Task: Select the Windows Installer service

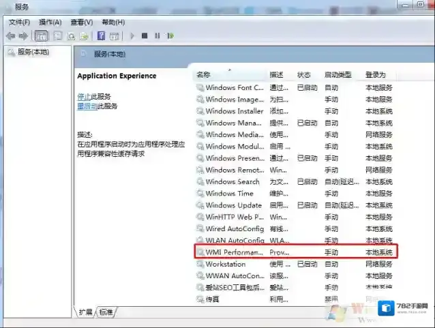Action: click(x=295, y=111)
